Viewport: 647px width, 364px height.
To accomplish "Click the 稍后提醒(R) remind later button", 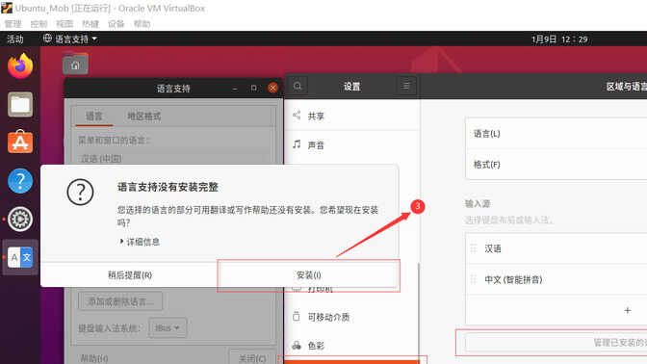I will pyautogui.click(x=130, y=274).
